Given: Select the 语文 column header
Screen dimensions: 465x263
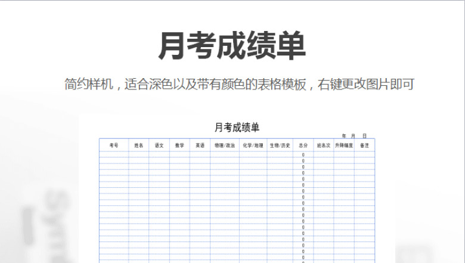Looking at the screenshot, I should coord(159,146).
